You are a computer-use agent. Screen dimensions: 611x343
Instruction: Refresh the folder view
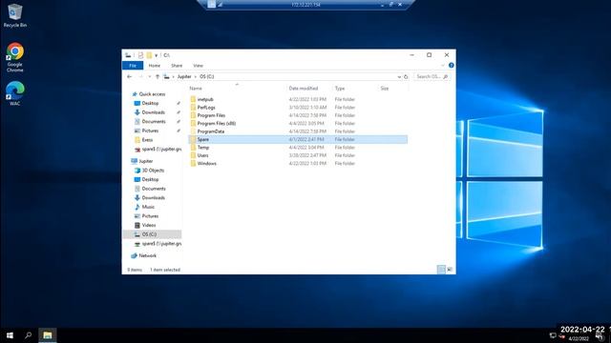point(406,76)
